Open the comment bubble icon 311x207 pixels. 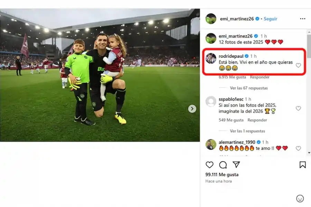pos(223,165)
